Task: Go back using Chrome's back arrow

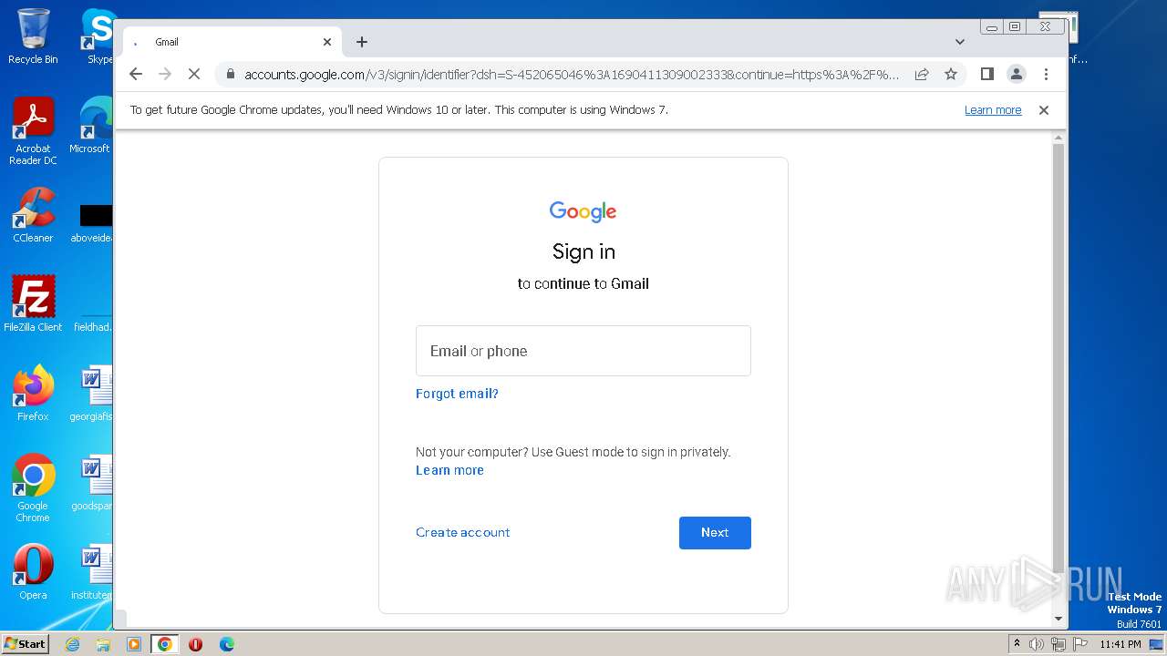Action: coord(136,74)
